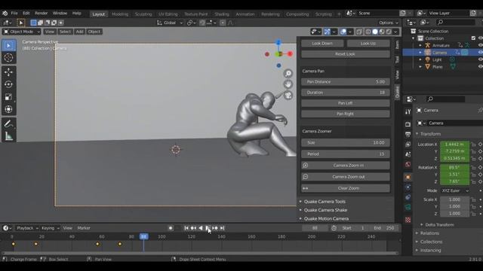Select the Scale tool
483x271 pixels.
tap(8, 97)
